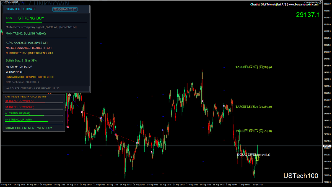Viewport: 332px width, 187px height.
Task: Click the W1 TREND green strength bar
Action: (x=34, y=115)
